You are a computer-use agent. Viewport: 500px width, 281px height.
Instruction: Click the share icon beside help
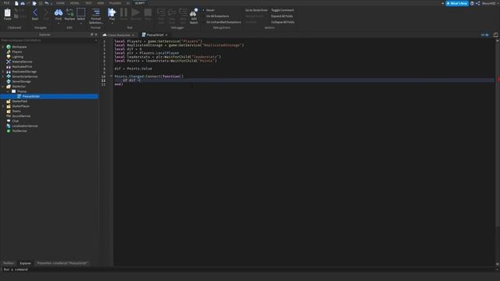pyautogui.click(x=477, y=3)
